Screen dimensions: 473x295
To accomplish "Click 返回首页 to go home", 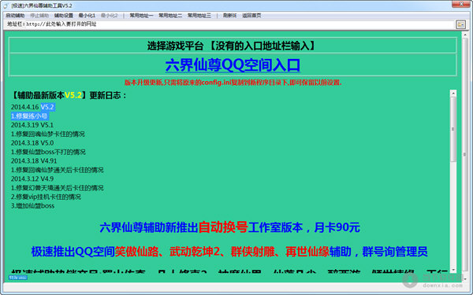I will pos(251,16).
